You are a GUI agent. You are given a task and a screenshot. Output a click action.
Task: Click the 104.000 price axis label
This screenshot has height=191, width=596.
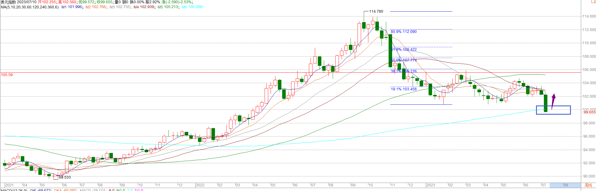click(589, 83)
